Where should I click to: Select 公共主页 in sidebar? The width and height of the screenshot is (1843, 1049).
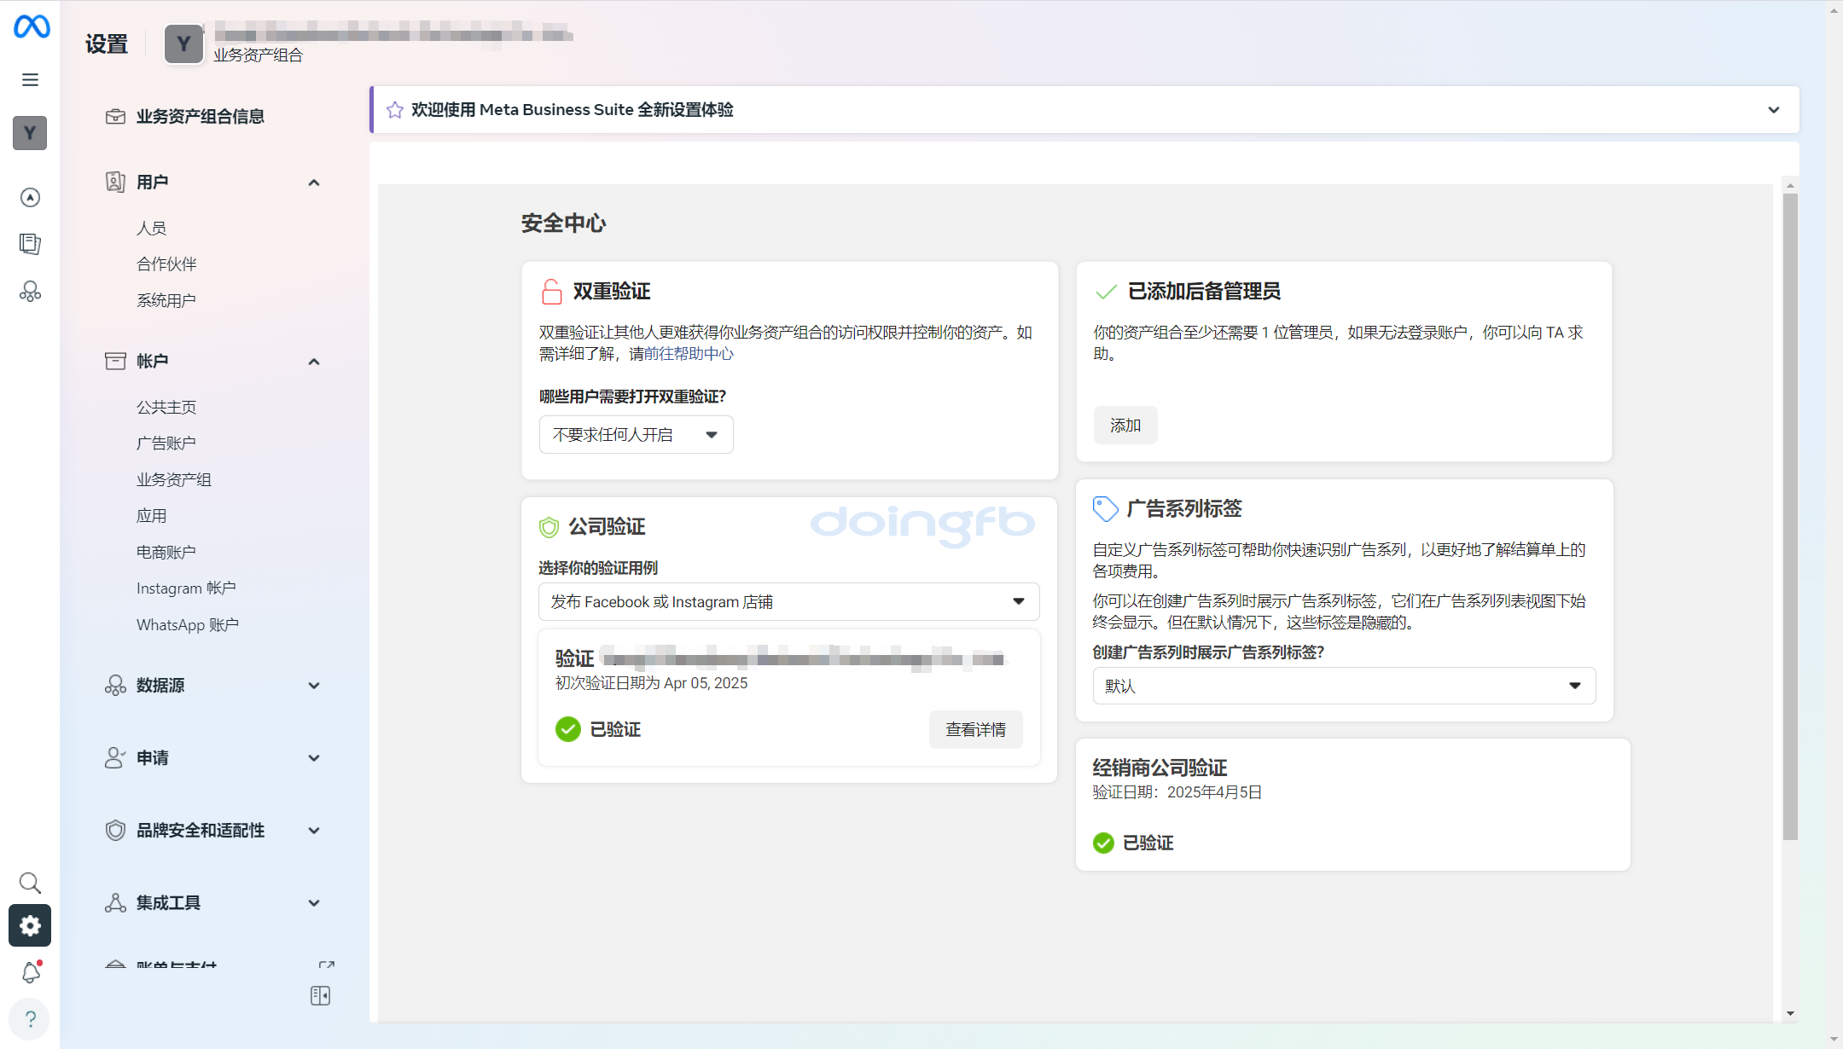coord(166,408)
